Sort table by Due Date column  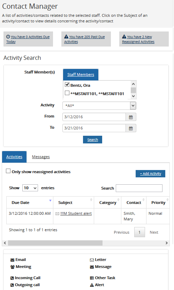pyautogui.click(x=30, y=203)
